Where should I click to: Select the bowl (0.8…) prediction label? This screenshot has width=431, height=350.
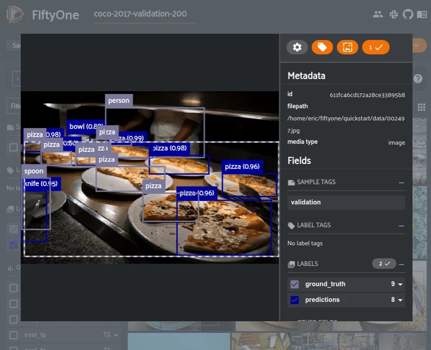click(86, 126)
